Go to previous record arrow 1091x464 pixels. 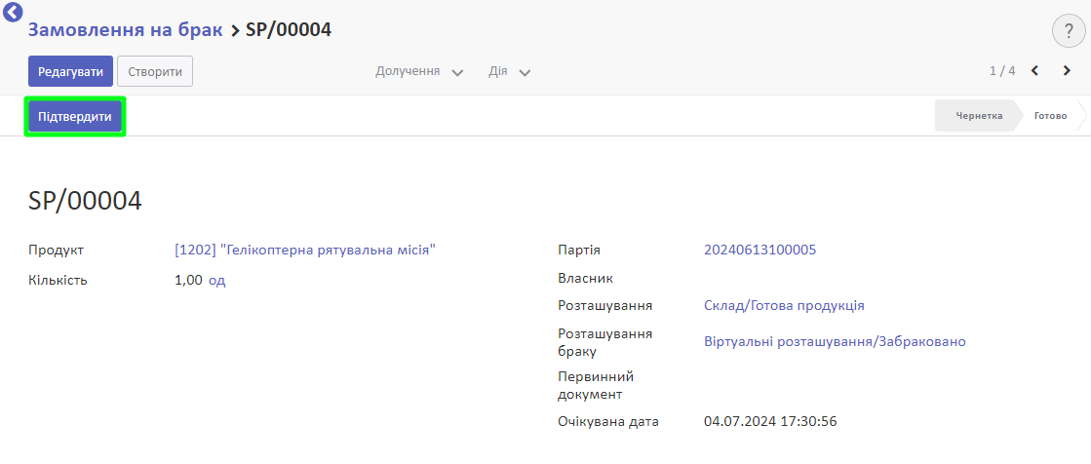1034,71
